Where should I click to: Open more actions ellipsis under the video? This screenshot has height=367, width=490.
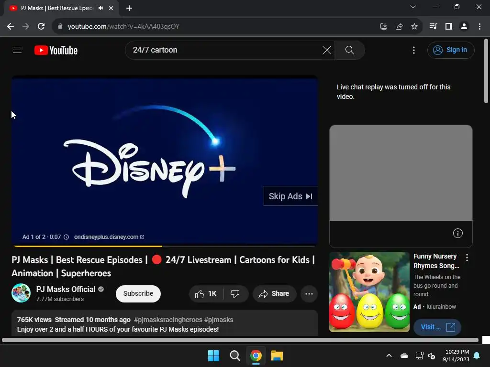(309, 294)
